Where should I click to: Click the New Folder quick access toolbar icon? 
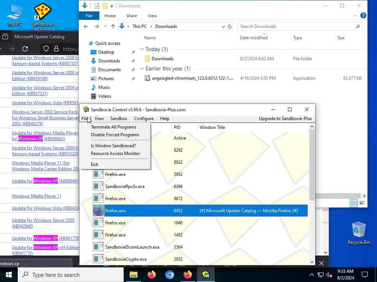click(x=105, y=6)
